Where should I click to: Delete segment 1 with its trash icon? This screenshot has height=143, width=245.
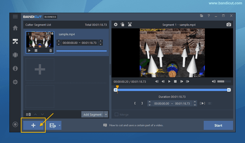50,50
